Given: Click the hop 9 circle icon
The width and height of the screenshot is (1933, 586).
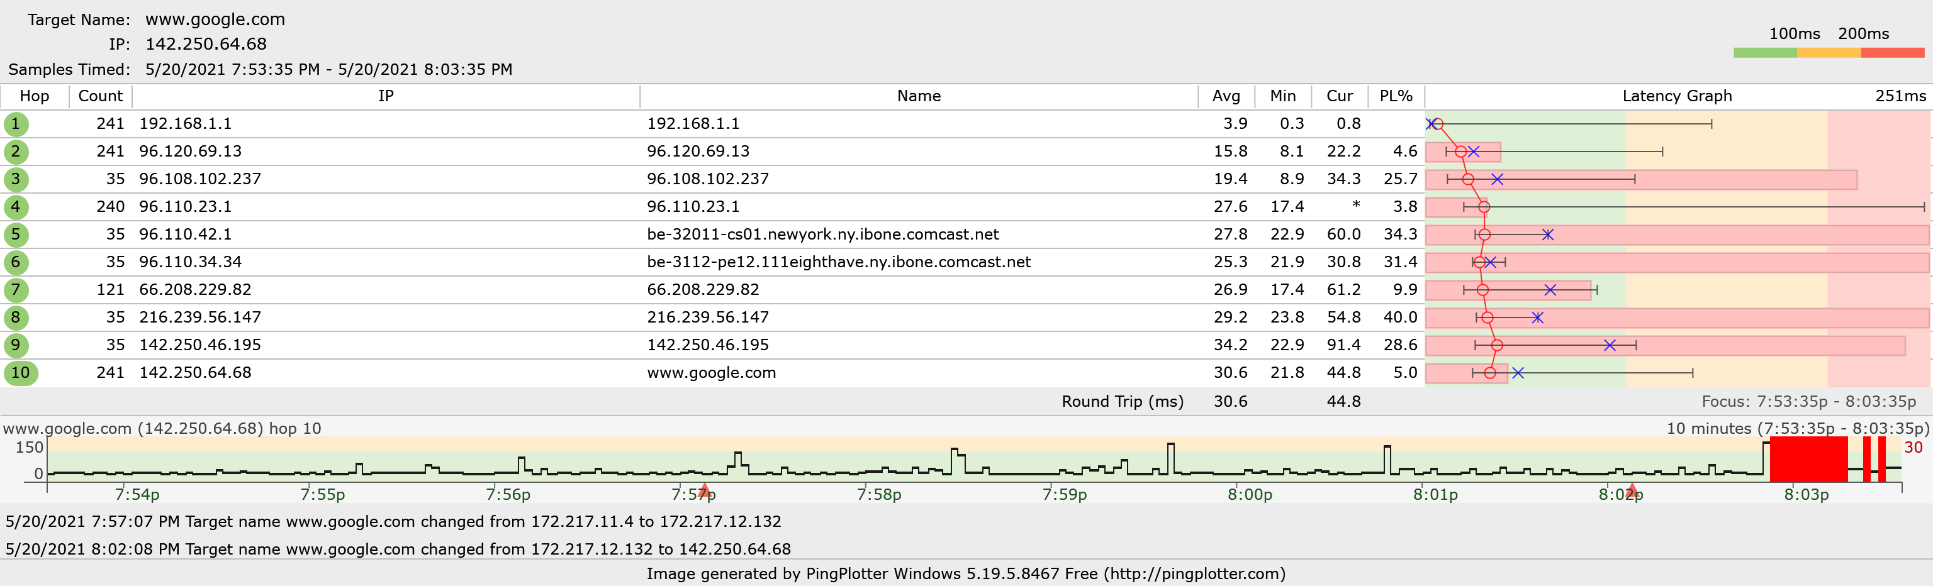Looking at the screenshot, I should coord(16,345).
